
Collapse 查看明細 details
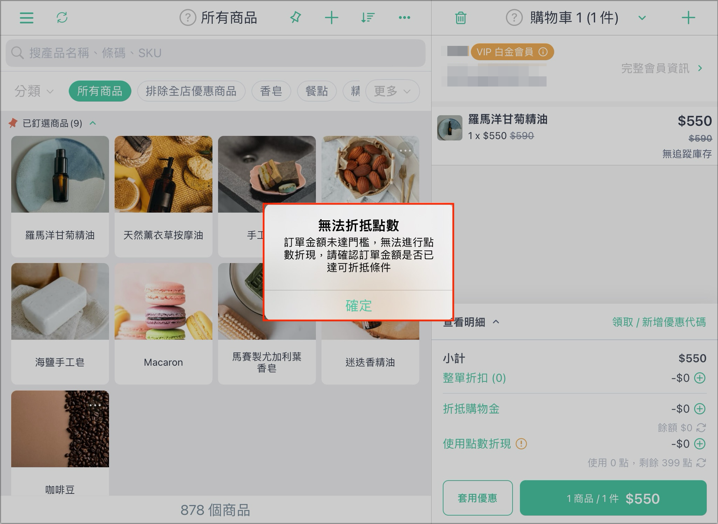[x=496, y=322]
